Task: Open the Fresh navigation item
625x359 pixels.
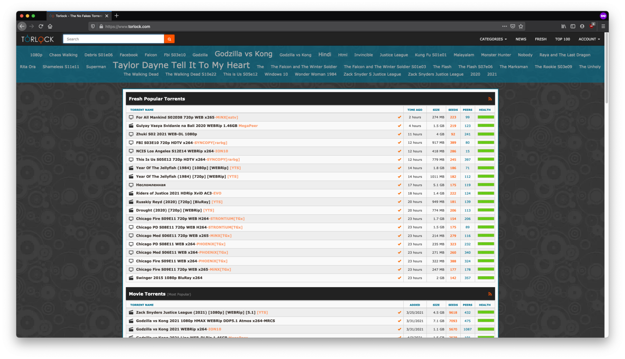Action: coord(540,39)
